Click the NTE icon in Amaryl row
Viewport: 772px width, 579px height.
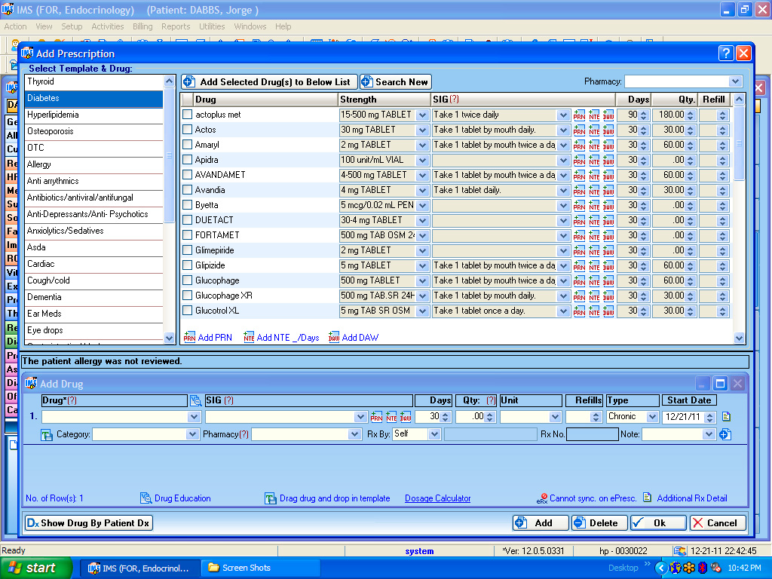tap(594, 146)
